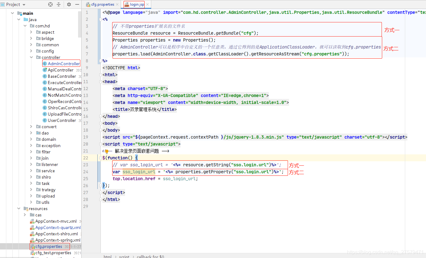The width and height of the screenshot is (426, 258).
Task: Collapse the controller package
Action: 31,57
